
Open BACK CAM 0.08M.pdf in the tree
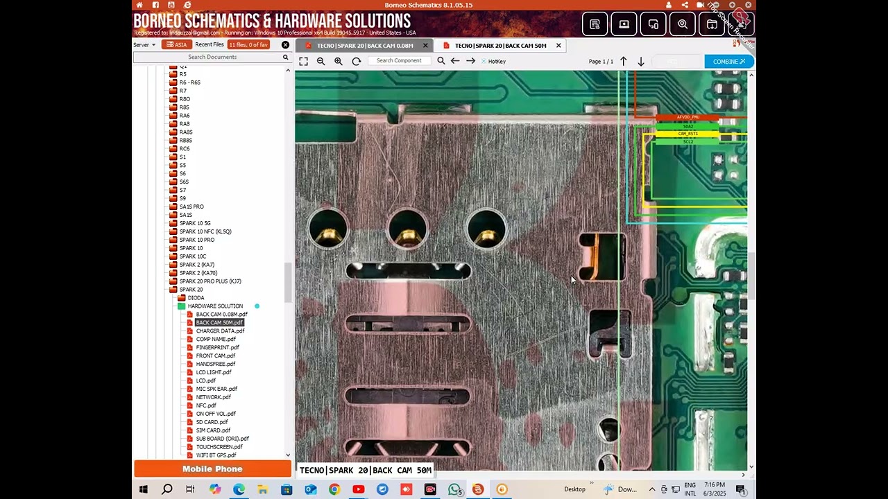pyautogui.click(x=221, y=314)
